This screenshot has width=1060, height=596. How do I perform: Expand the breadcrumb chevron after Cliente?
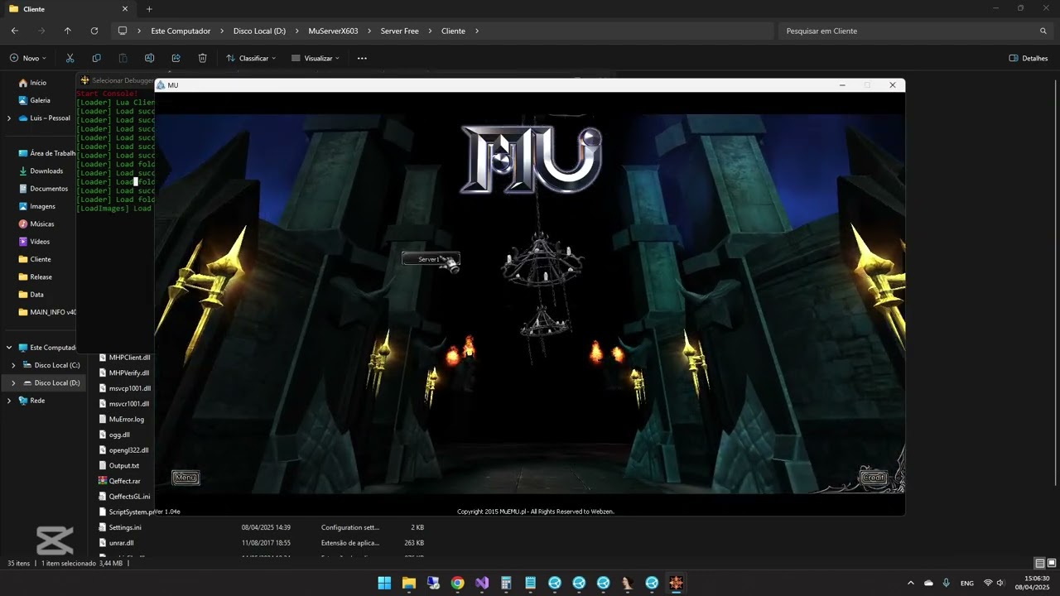pyautogui.click(x=477, y=31)
